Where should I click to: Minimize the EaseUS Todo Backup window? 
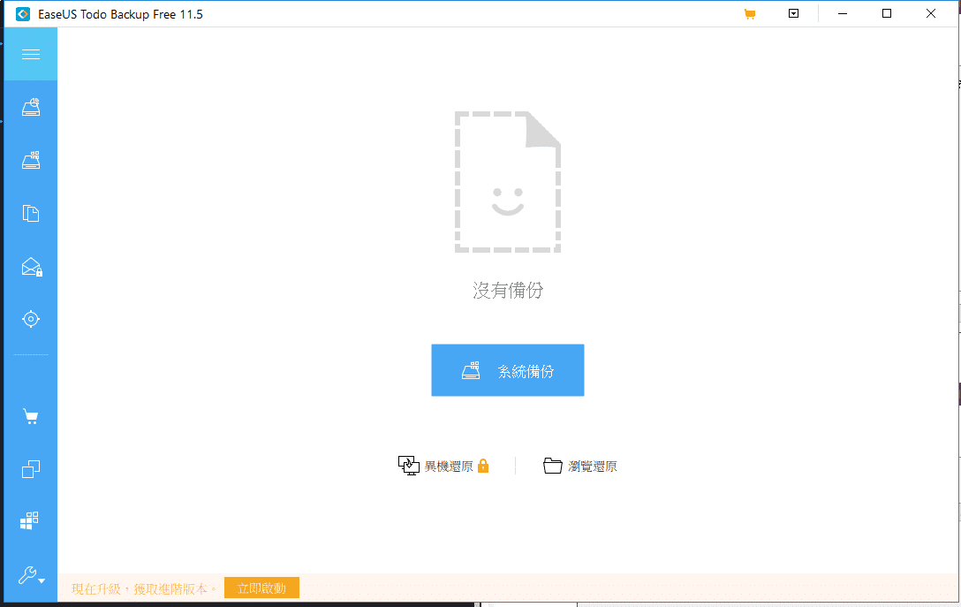(x=843, y=13)
